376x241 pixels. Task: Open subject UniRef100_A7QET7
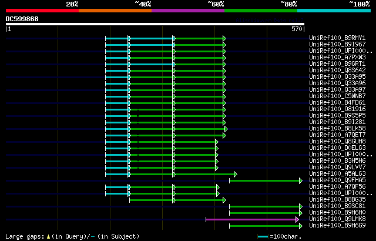pos(337,135)
